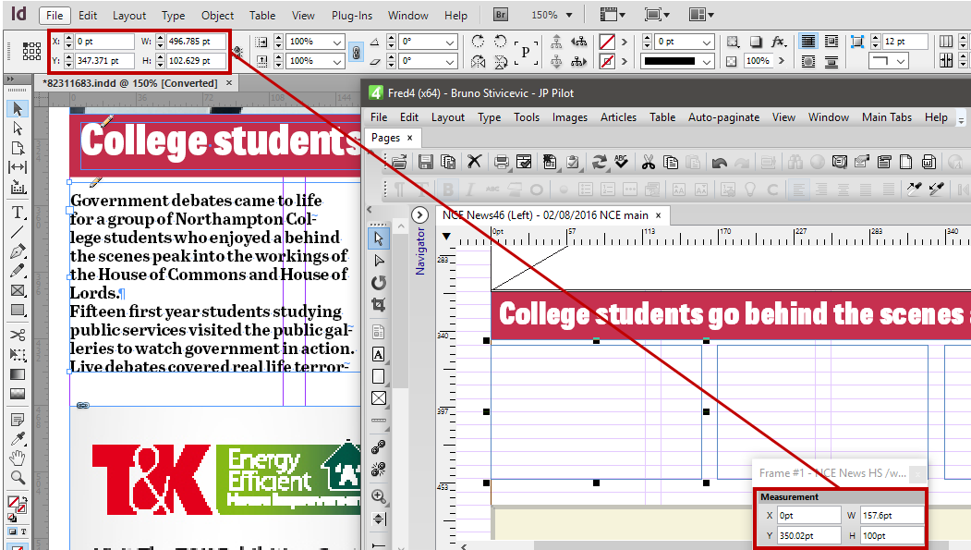Open the Auto-paginate menu in Fred4

click(723, 117)
